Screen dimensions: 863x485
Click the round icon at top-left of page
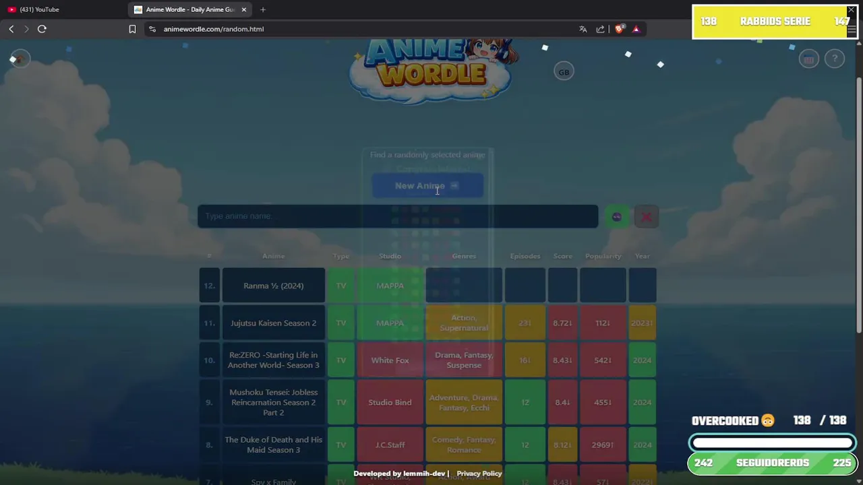pyautogui.click(x=20, y=59)
